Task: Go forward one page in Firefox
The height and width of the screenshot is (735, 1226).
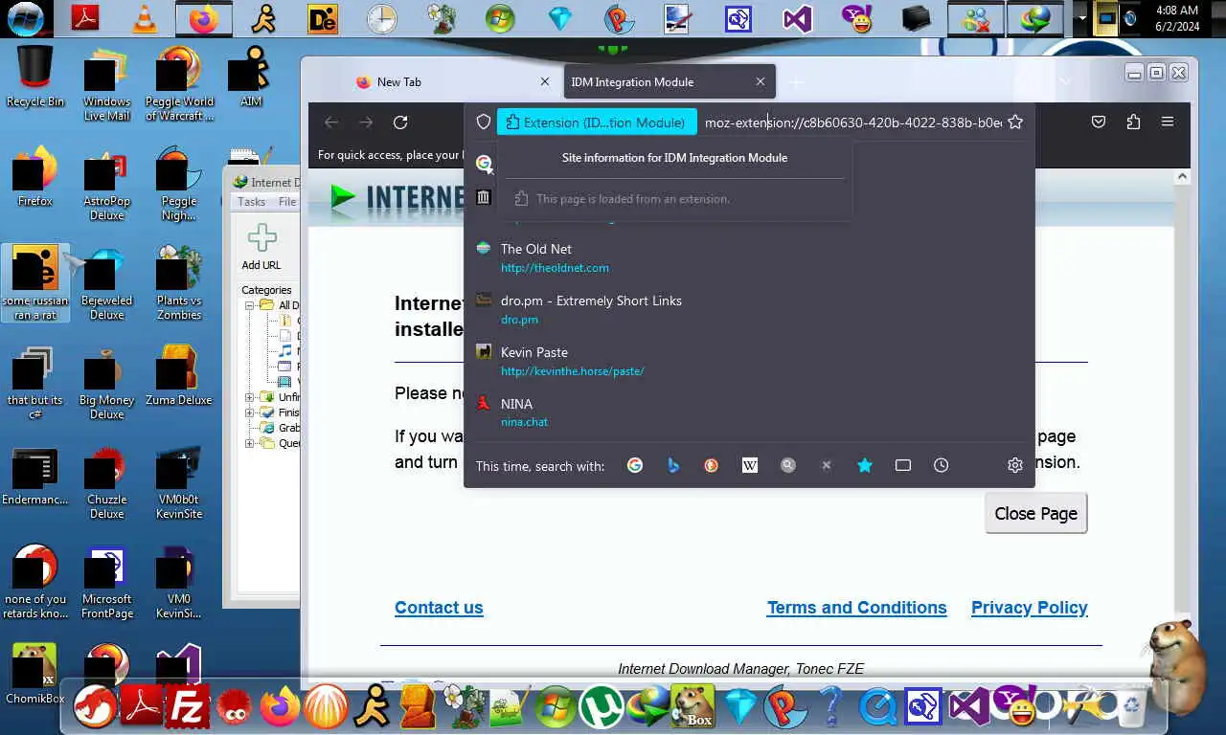Action: (366, 122)
